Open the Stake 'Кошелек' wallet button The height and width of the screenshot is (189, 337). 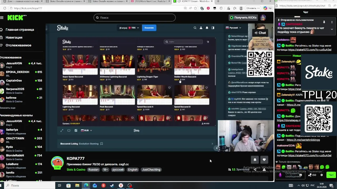click(149, 28)
